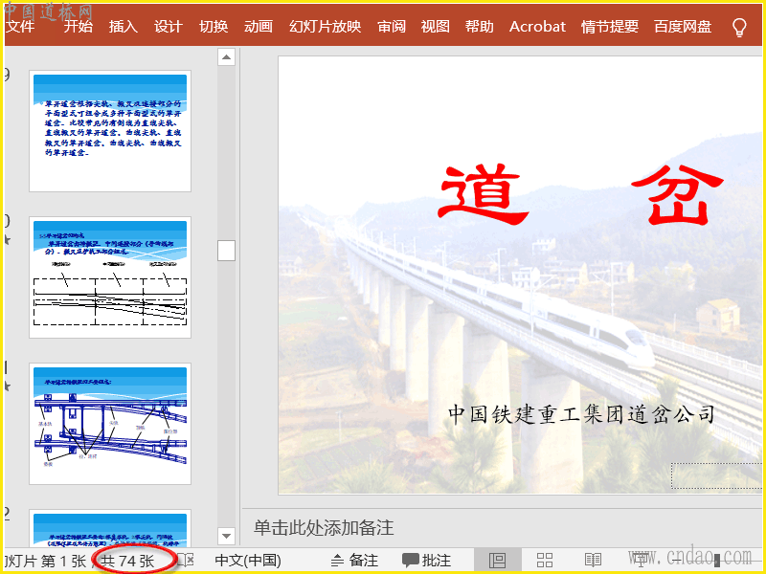Switch to Reading view icon

(593, 560)
